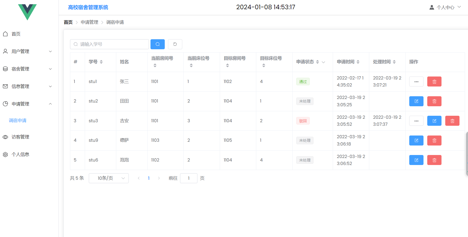Sort by 目标床位号 column
Image resolution: width=468 pixels, height=237 pixels.
(264, 65)
